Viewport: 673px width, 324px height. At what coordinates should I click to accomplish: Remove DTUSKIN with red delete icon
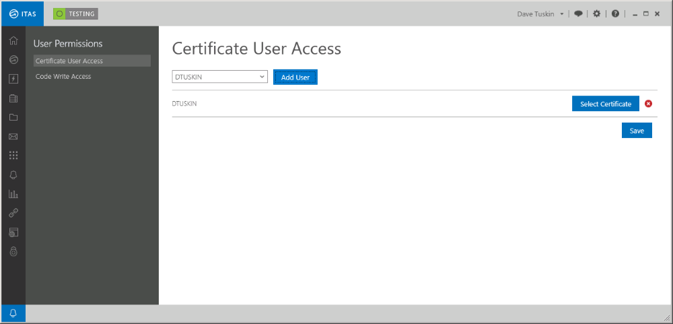pyautogui.click(x=649, y=104)
